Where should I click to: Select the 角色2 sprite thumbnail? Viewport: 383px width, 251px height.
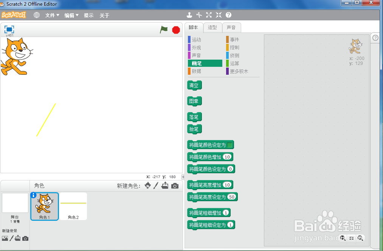pos(73,206)
